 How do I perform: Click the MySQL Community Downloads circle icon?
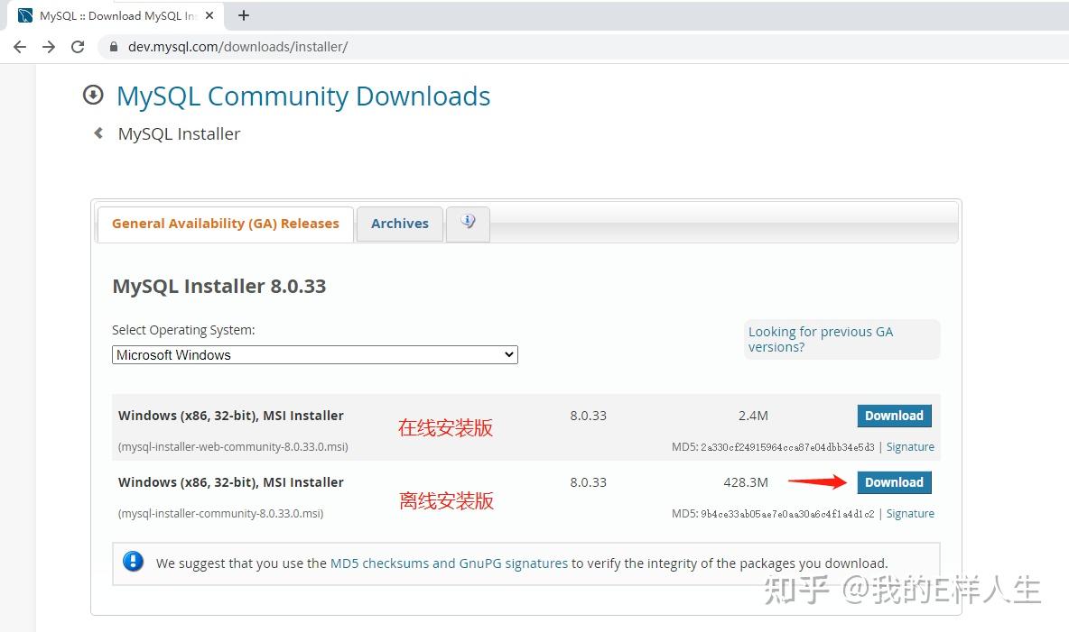(93, 95)
